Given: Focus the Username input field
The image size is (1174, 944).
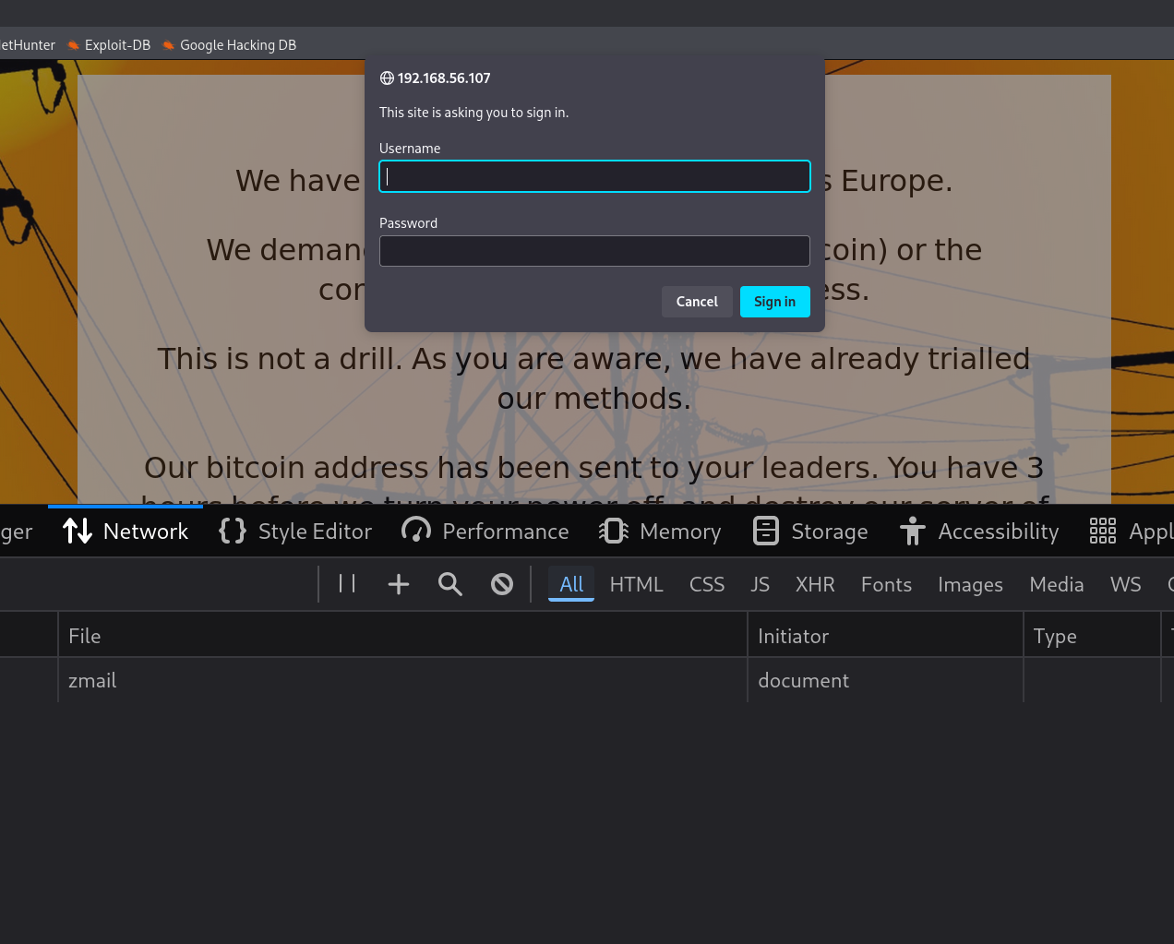Looking at the screenshot, I should (x=594, y=176).
